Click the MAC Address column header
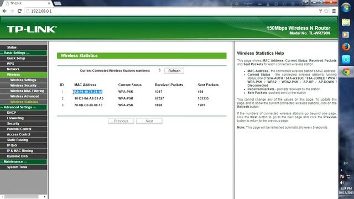Viewport: 354px width, 199px height. point(85,85)
